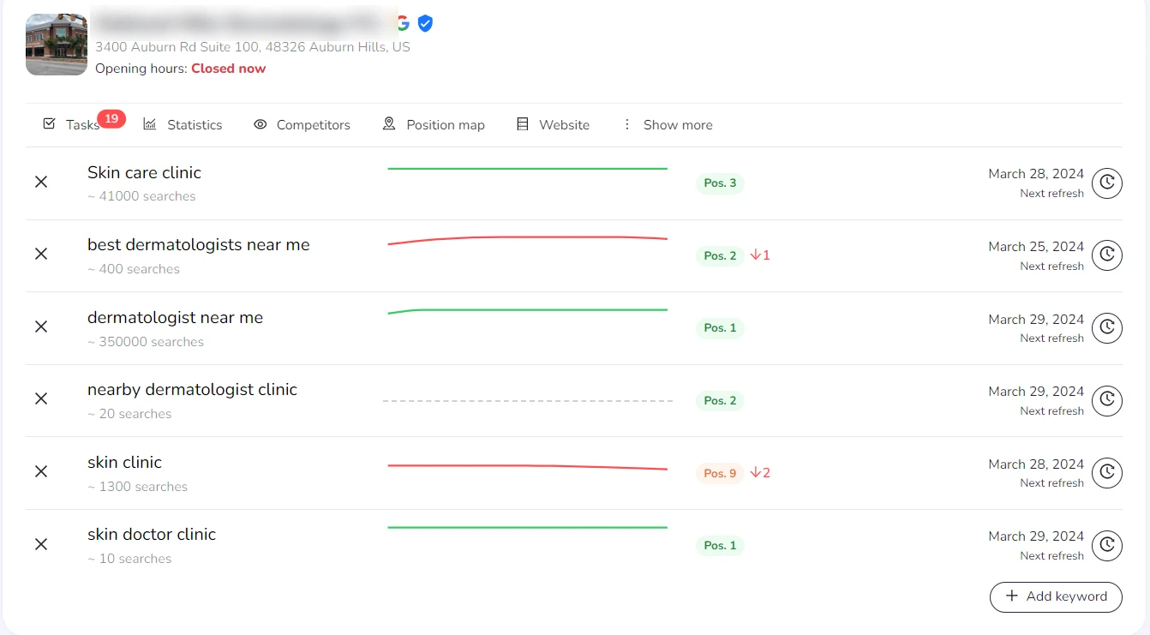This screenshot has width=1150, height=635.
Task: Remove the nearby dermatologist clinic keyword
Action: click(x=41, y=398)
